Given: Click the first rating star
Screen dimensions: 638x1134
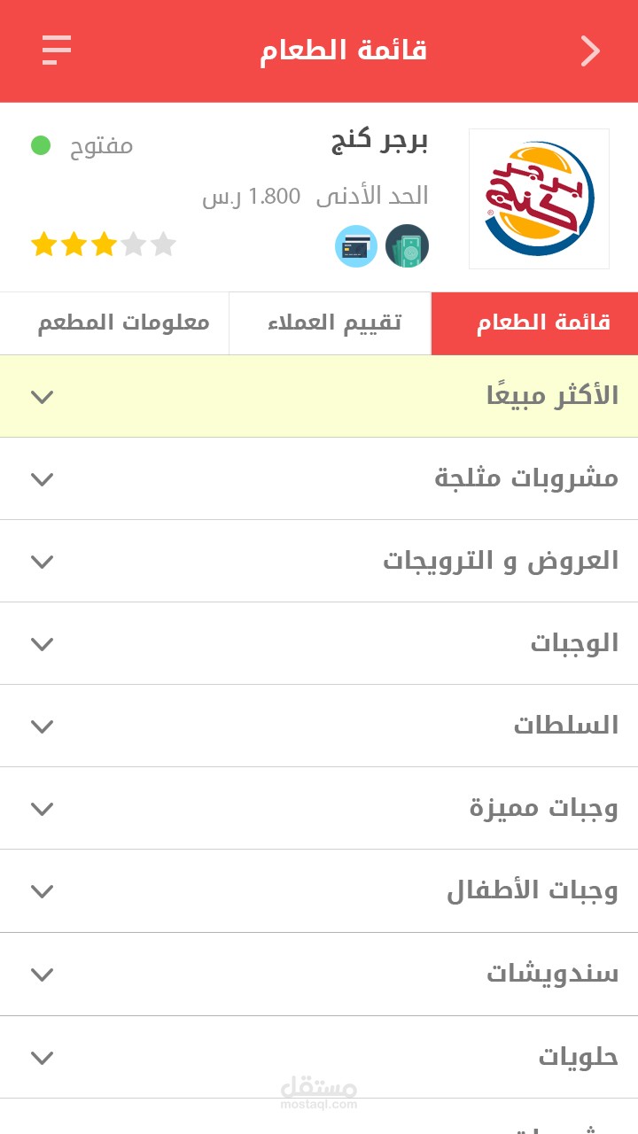Looking at the screenshot, I should 44,244.
